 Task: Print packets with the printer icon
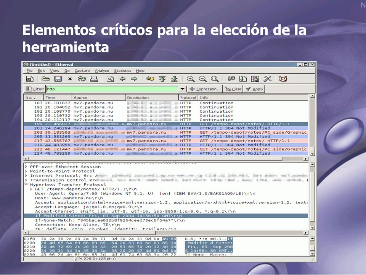click(94, 79)
